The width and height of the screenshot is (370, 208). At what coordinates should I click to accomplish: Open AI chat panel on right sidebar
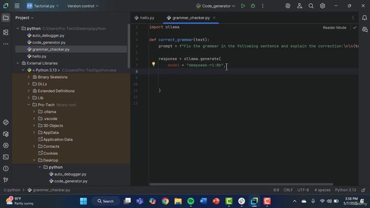pyautogui.click(x=365, y=29)
